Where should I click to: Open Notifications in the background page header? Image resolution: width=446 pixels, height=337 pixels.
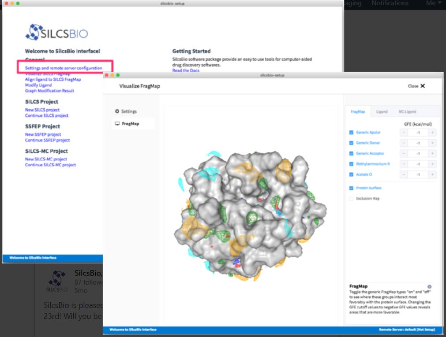390,4
